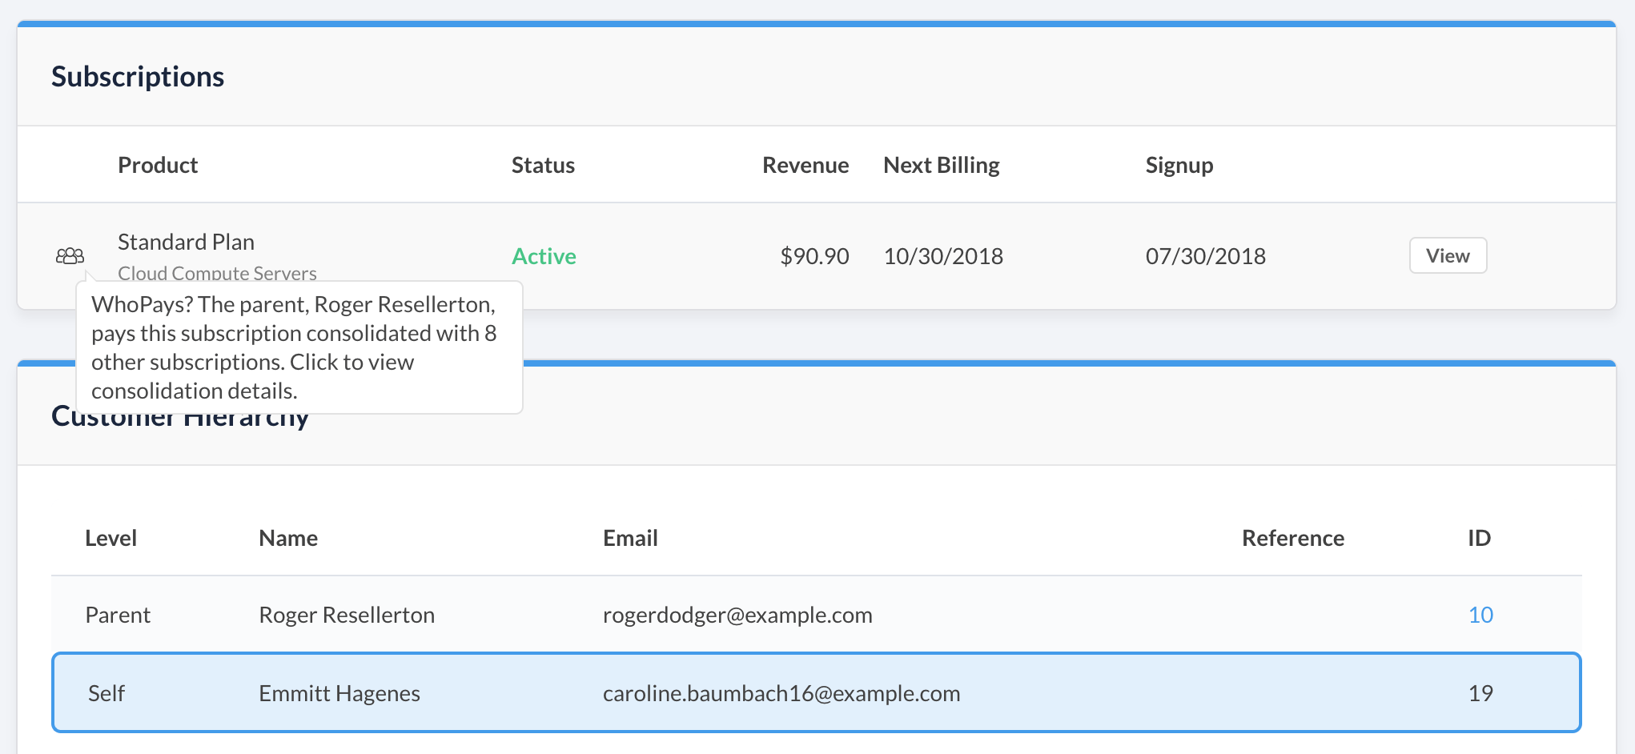1635x754 pixels.
Task: Click the Next Billing column header
Action: click(x=941, y=165)
